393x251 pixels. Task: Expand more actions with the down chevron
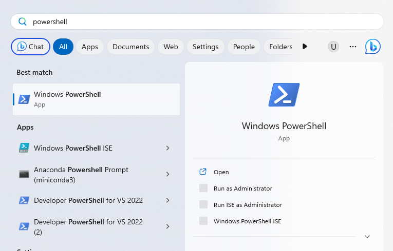[367, 237]
